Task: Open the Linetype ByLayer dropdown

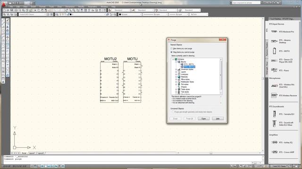Action: click(155, 15)
